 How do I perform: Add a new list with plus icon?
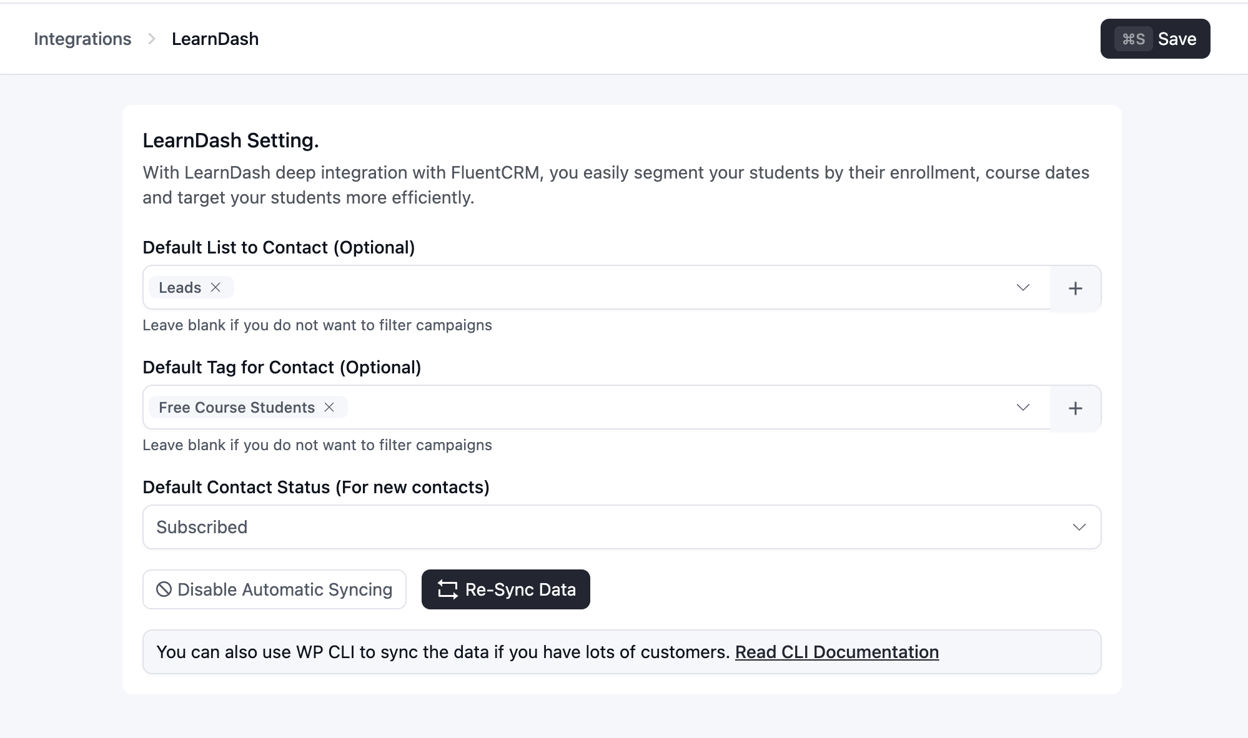tap(1076, 288)
